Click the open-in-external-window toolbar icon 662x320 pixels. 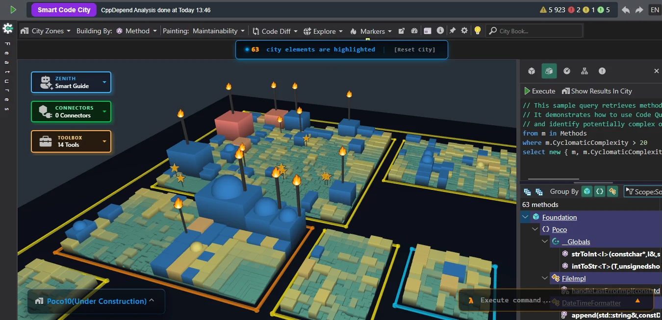click(x=402, y=31)
